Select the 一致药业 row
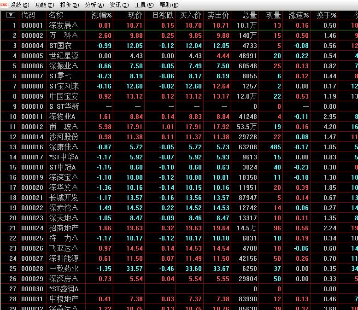 [x=64, y=269]
